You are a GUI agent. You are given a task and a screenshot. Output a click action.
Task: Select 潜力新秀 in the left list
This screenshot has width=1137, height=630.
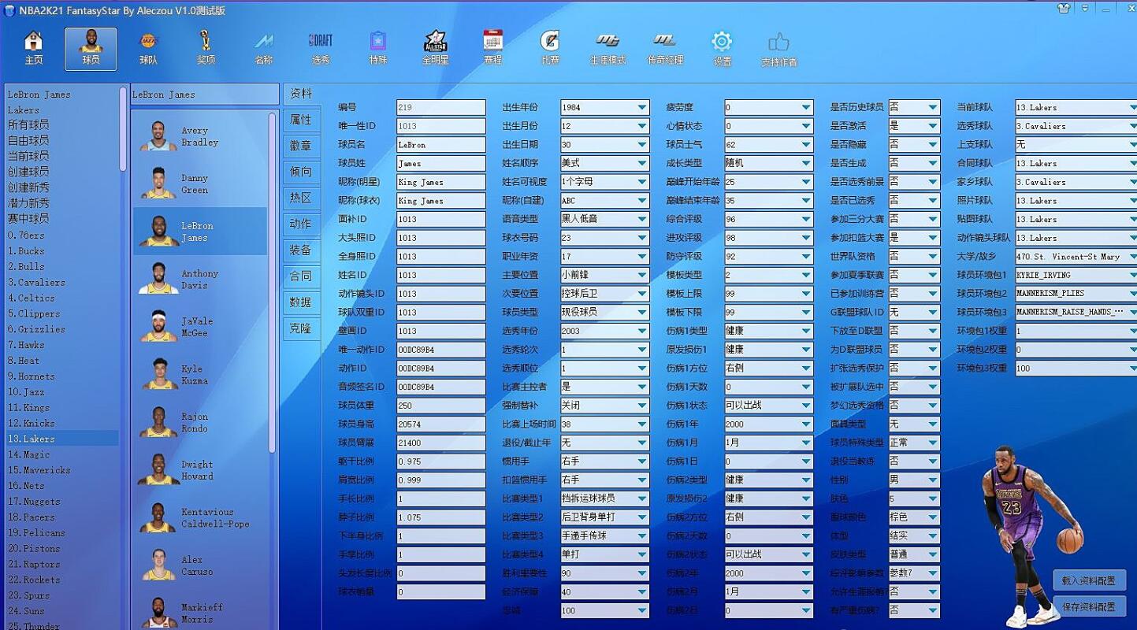pyautogui.click(x=61, y=202)
